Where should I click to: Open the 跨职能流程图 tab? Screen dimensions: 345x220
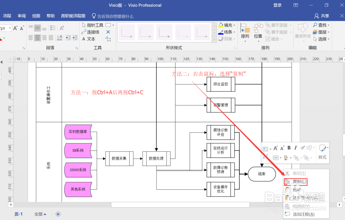[x=73, y=16]
